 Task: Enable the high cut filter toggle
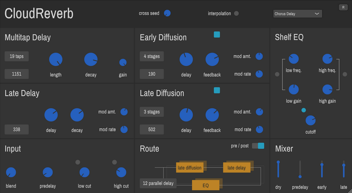pos(114,162)
